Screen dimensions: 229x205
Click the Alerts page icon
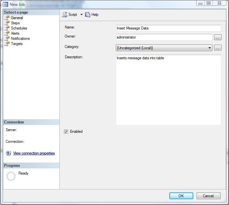pos(7,33)
